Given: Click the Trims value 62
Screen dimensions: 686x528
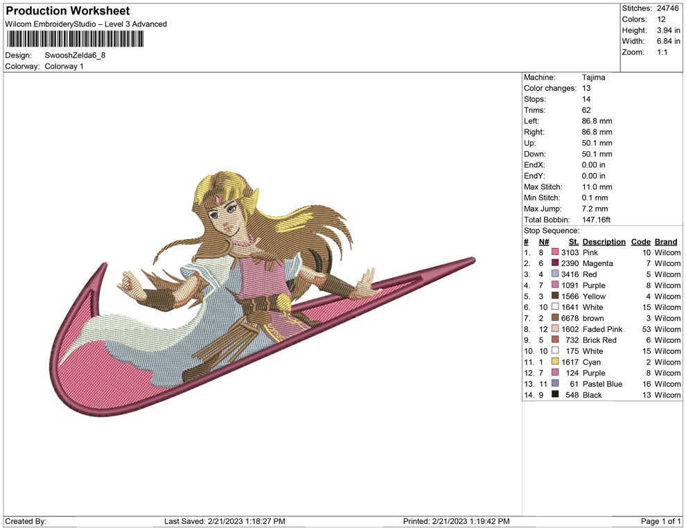Looking at the screenshot, I should [x=586, y=109].
